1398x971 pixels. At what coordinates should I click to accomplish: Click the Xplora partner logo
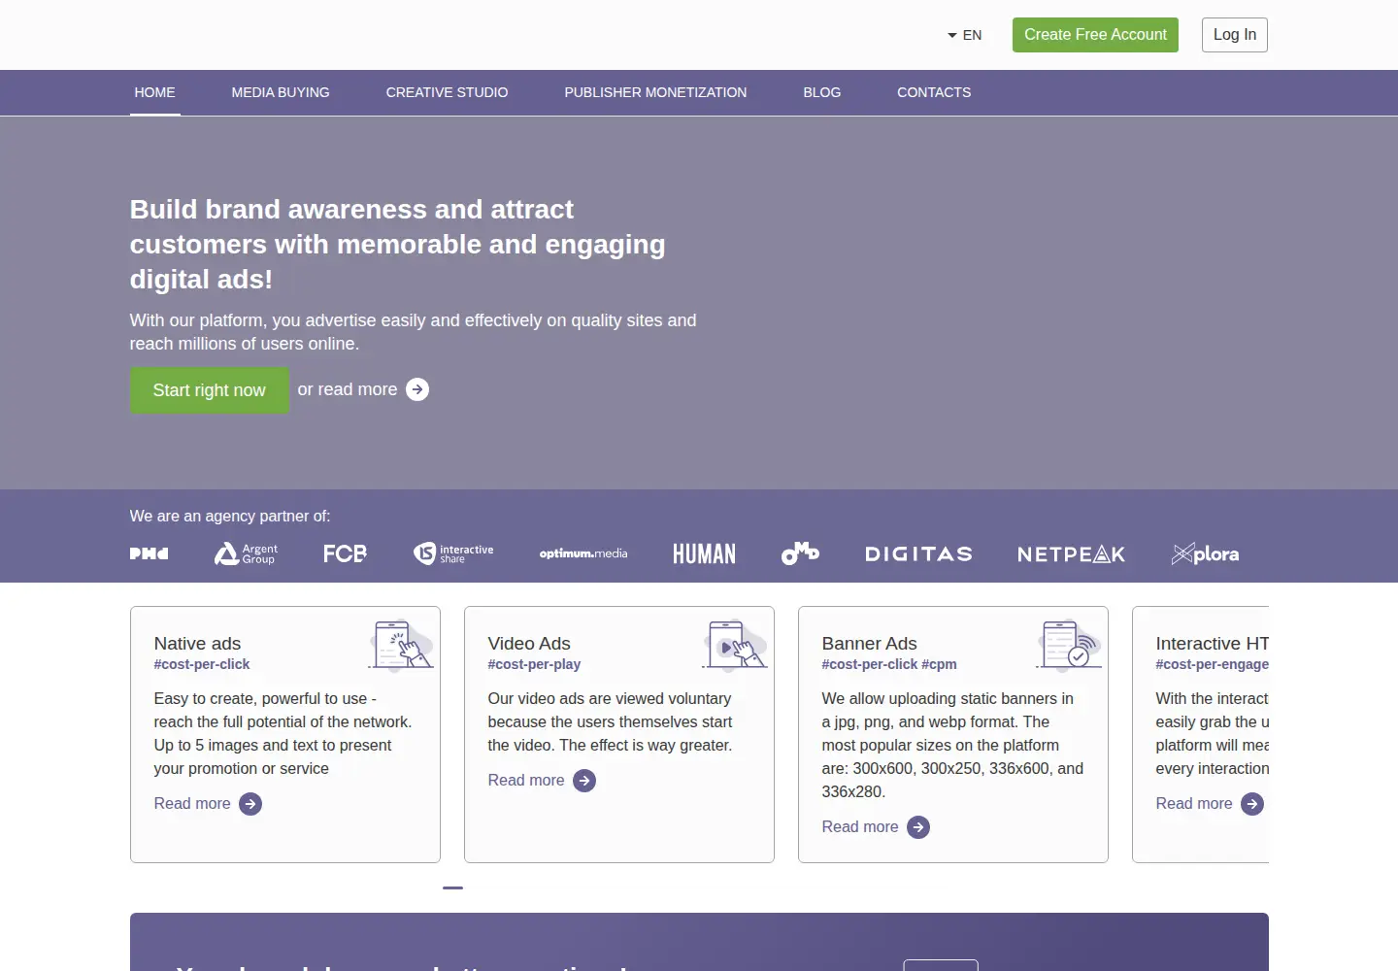coord(1205,553)
